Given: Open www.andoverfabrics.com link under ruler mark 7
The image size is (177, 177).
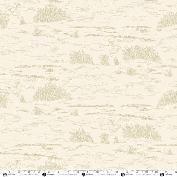Looking at the screenshot, I should point(68,175).
